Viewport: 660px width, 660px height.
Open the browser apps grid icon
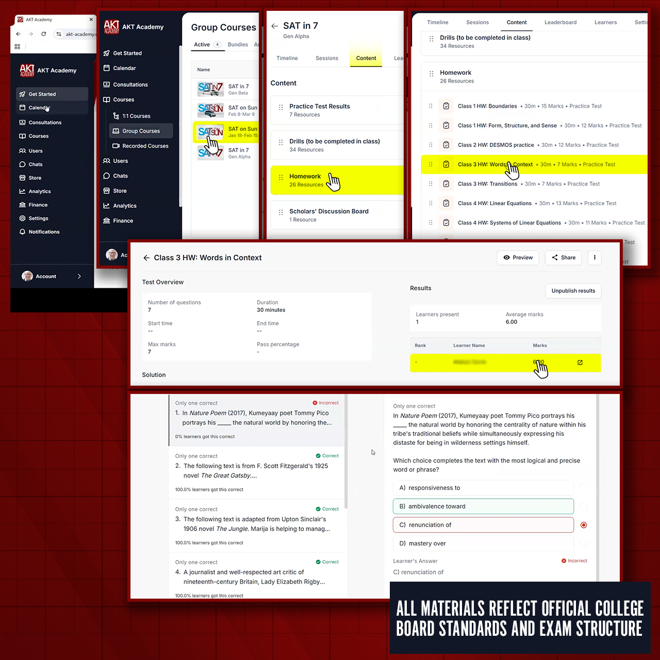click(18, 46)
